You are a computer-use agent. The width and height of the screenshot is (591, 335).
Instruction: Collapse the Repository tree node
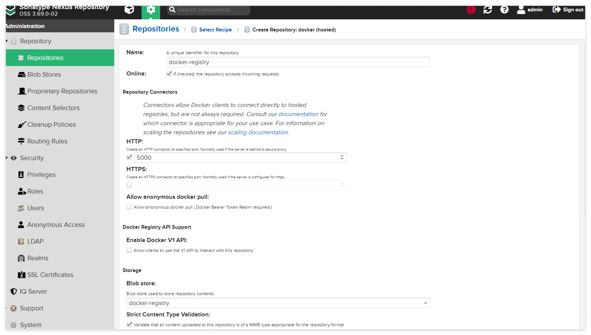click(x=7, y=41)
